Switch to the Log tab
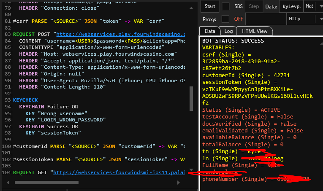Screen dimensions: 323x191 (228, 31)
